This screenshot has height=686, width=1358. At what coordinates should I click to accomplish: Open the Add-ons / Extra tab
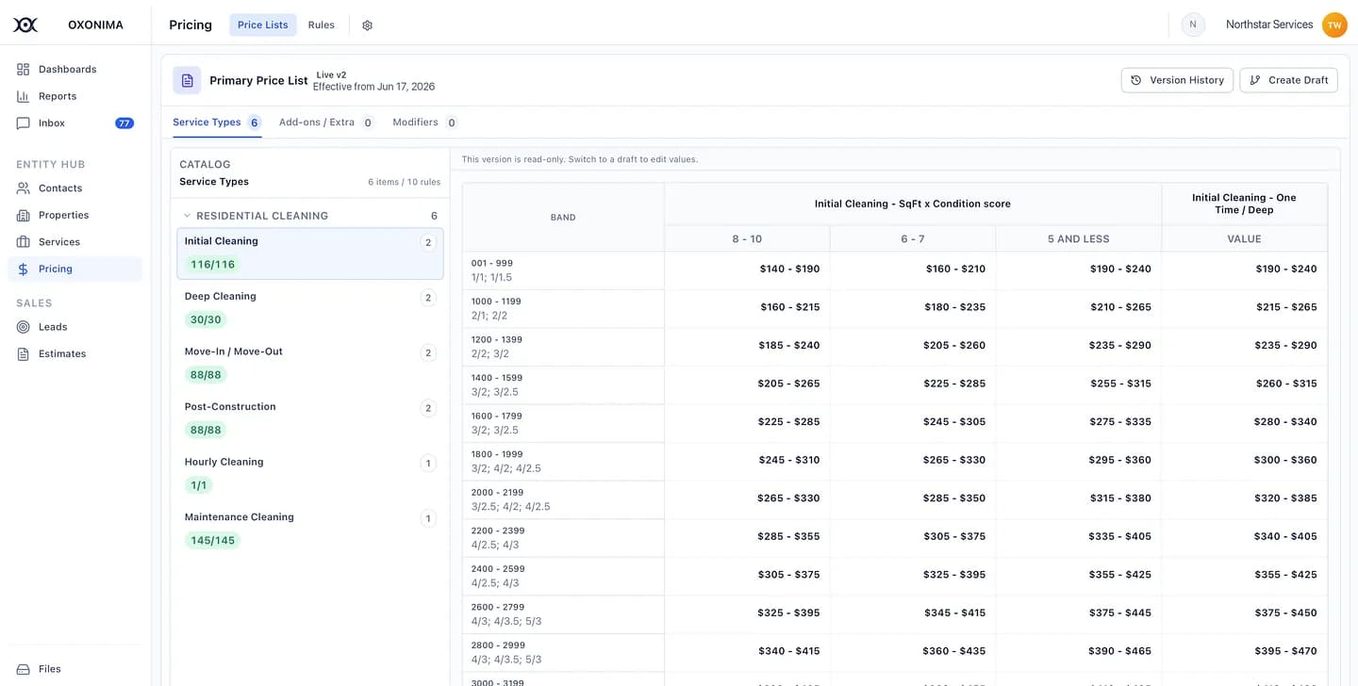pos(326,122)
